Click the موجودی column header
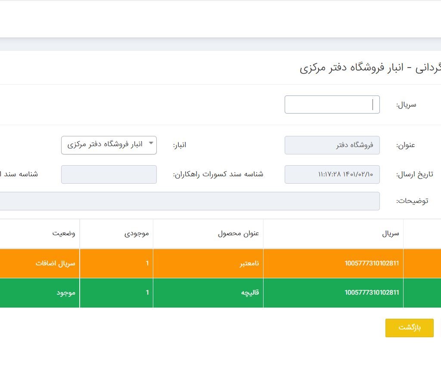Image resolution: width=441 pixels, height=388 pixels. 137,234
